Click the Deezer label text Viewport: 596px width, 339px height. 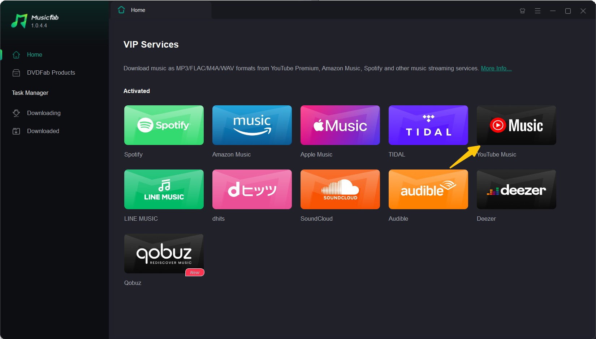(486, 219)
